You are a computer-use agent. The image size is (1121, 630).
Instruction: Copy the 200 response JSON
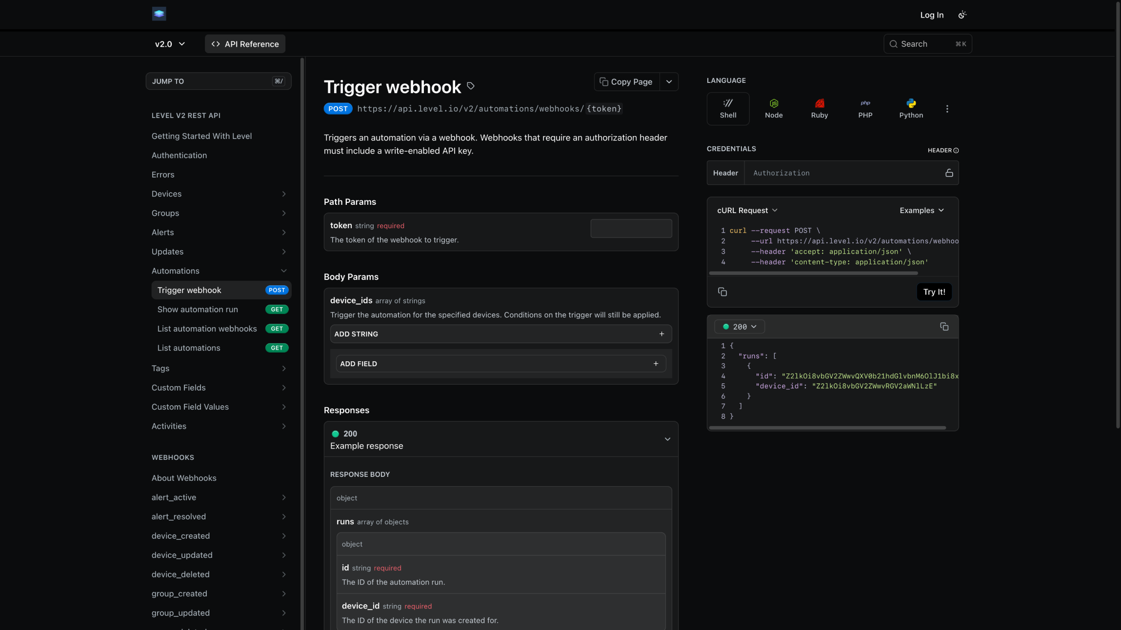944,326
